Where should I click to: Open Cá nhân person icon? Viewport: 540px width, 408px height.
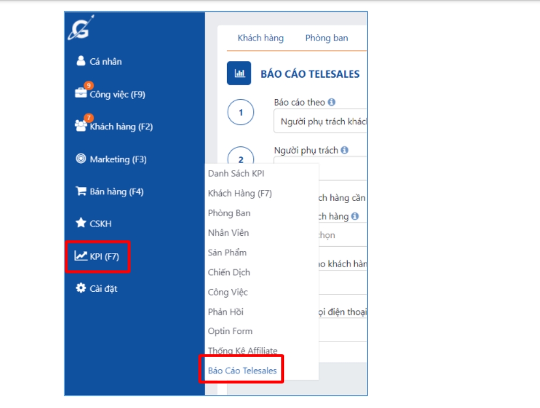point(81,61)
